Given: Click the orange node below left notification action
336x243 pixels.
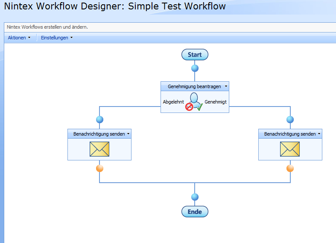Looking at the screenshot, I should pos(99,168).
